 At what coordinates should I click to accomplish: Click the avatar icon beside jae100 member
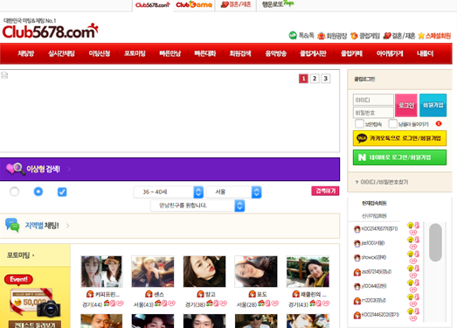pyautogui.click(x=357, y=243)
